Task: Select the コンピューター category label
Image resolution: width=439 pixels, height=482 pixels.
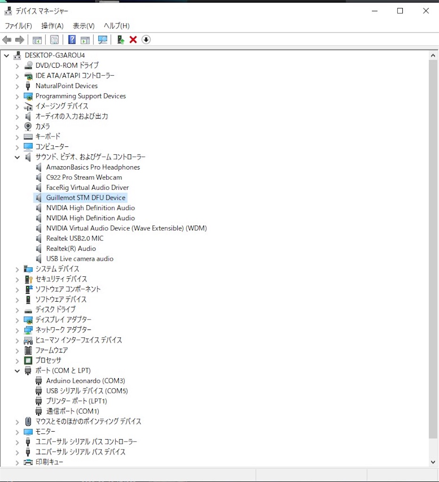Action: pyautogui.click(x=52, y=147)
